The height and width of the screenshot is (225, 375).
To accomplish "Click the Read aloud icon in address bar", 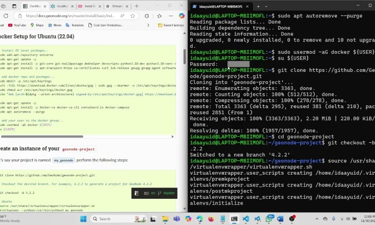I will pyautogui.click(x=122, y=16).
